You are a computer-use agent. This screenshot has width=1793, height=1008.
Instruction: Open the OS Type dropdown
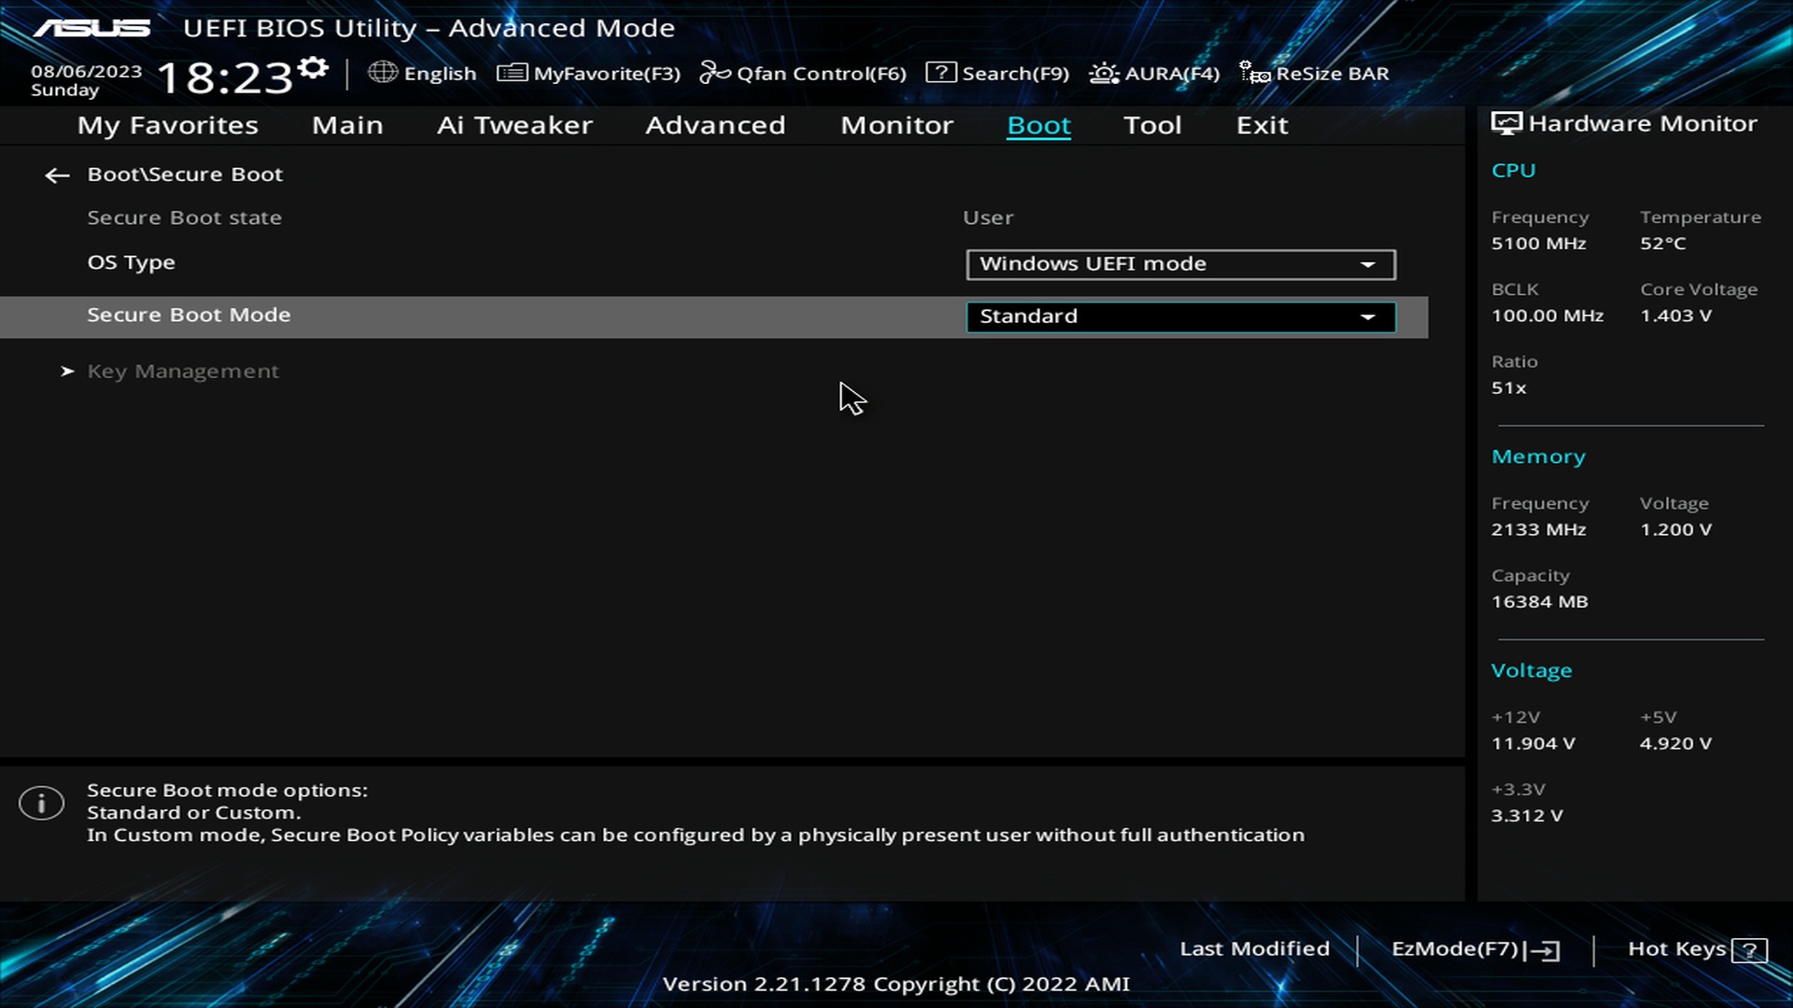[x=1181, y=264]
